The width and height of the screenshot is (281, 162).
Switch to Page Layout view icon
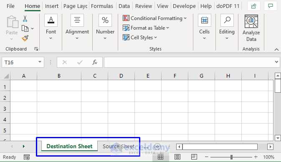coord(177,157)
